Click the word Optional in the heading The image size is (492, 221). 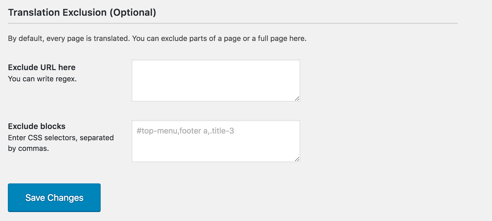[132, 12]
